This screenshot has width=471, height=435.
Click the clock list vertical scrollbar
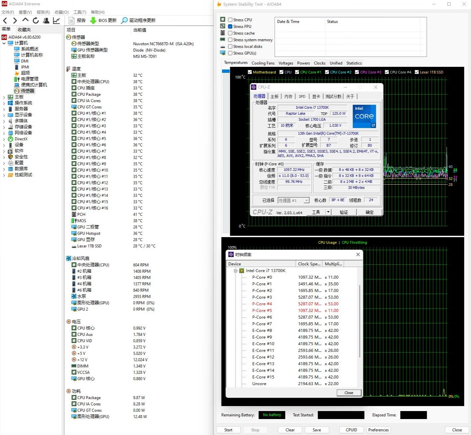(x=360, y=321)
